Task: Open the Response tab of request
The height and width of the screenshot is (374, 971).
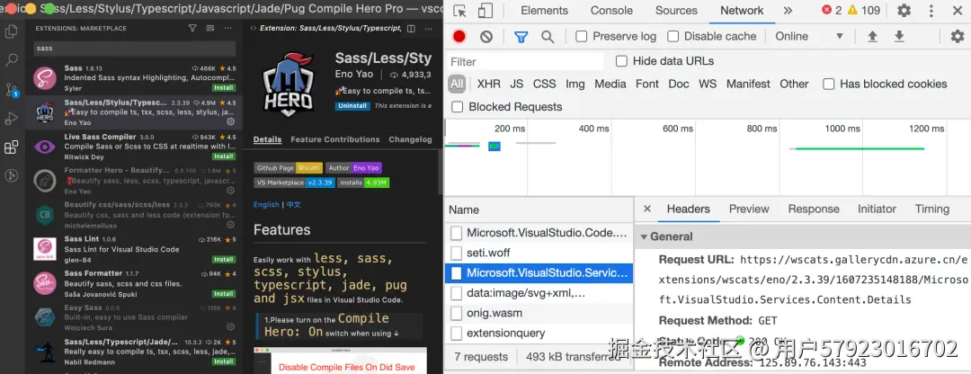Action: click(x=813, y=209)
